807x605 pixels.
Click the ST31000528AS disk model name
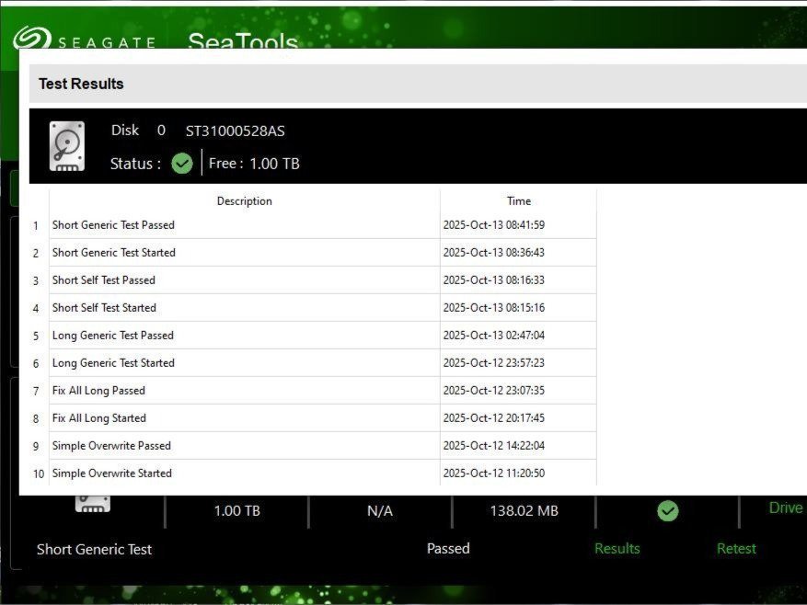coord(235,131)
